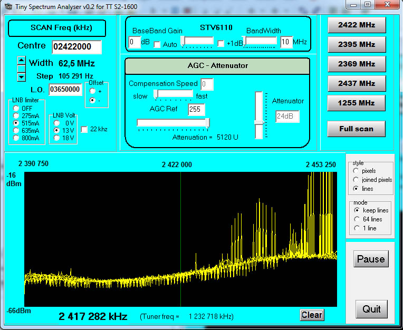Set LNB limiter to 800mA
Viewport: 403px width, 330px height.
tap(16, 138)
